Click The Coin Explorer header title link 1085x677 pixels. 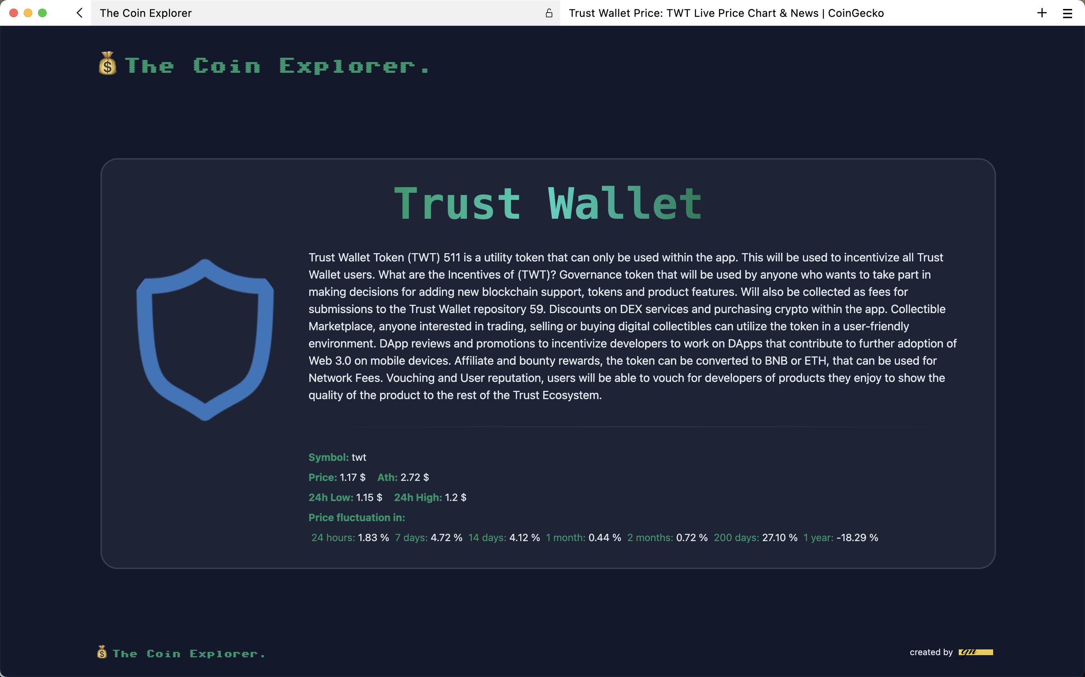277,66
